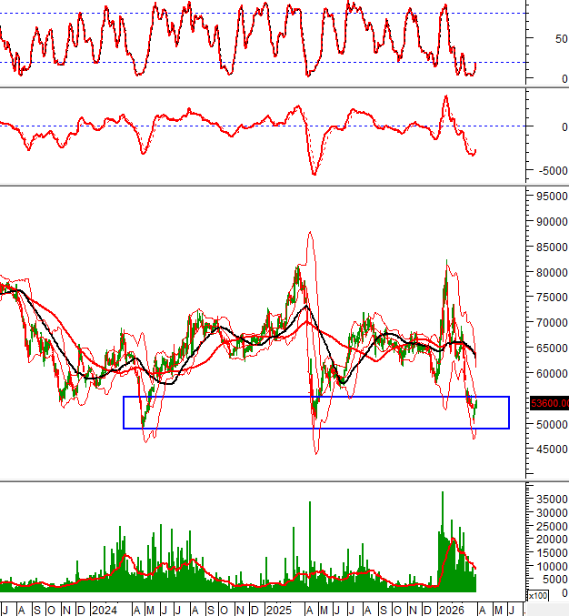Click the red 53600.00 current price label
569x616 pixels.
(x=549, y=403)
